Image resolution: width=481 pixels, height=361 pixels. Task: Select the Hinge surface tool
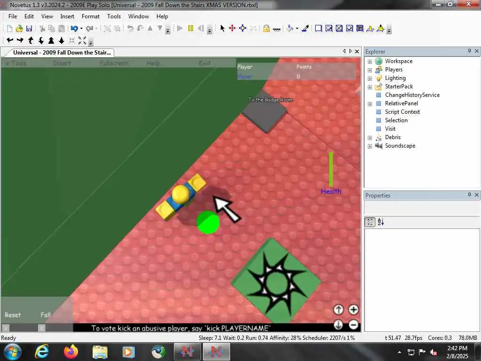(380, 29)
